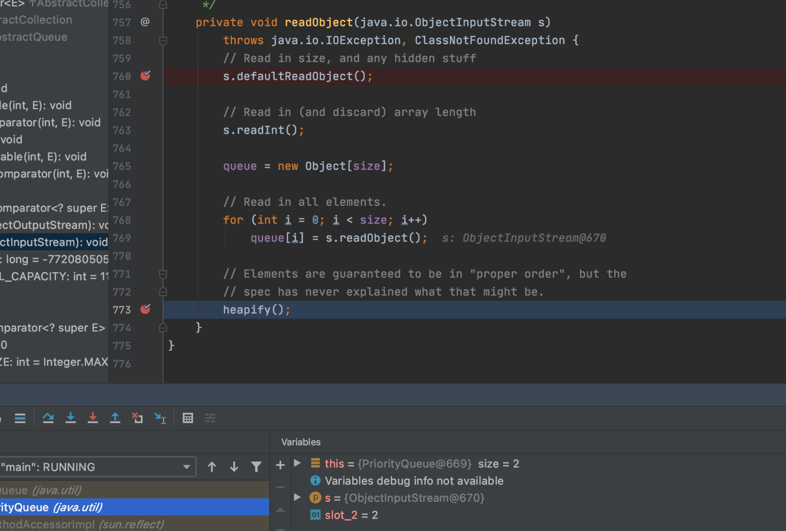Click the slot_2 variable type icon
786x531 pixels.
click(x=315, y=515)
